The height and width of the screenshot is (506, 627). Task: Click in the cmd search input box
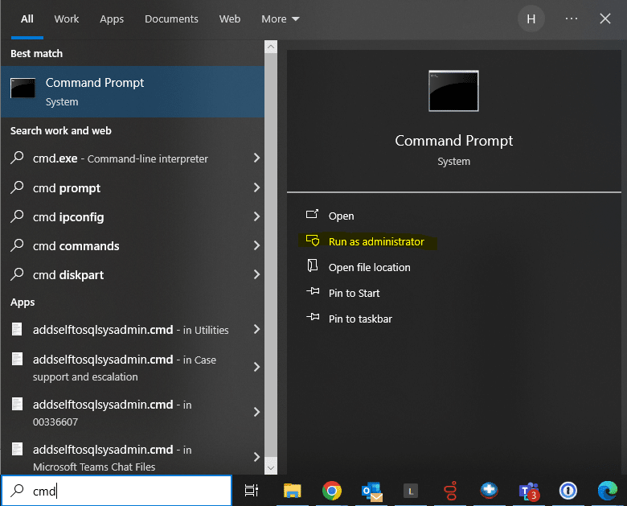[117, 491]
